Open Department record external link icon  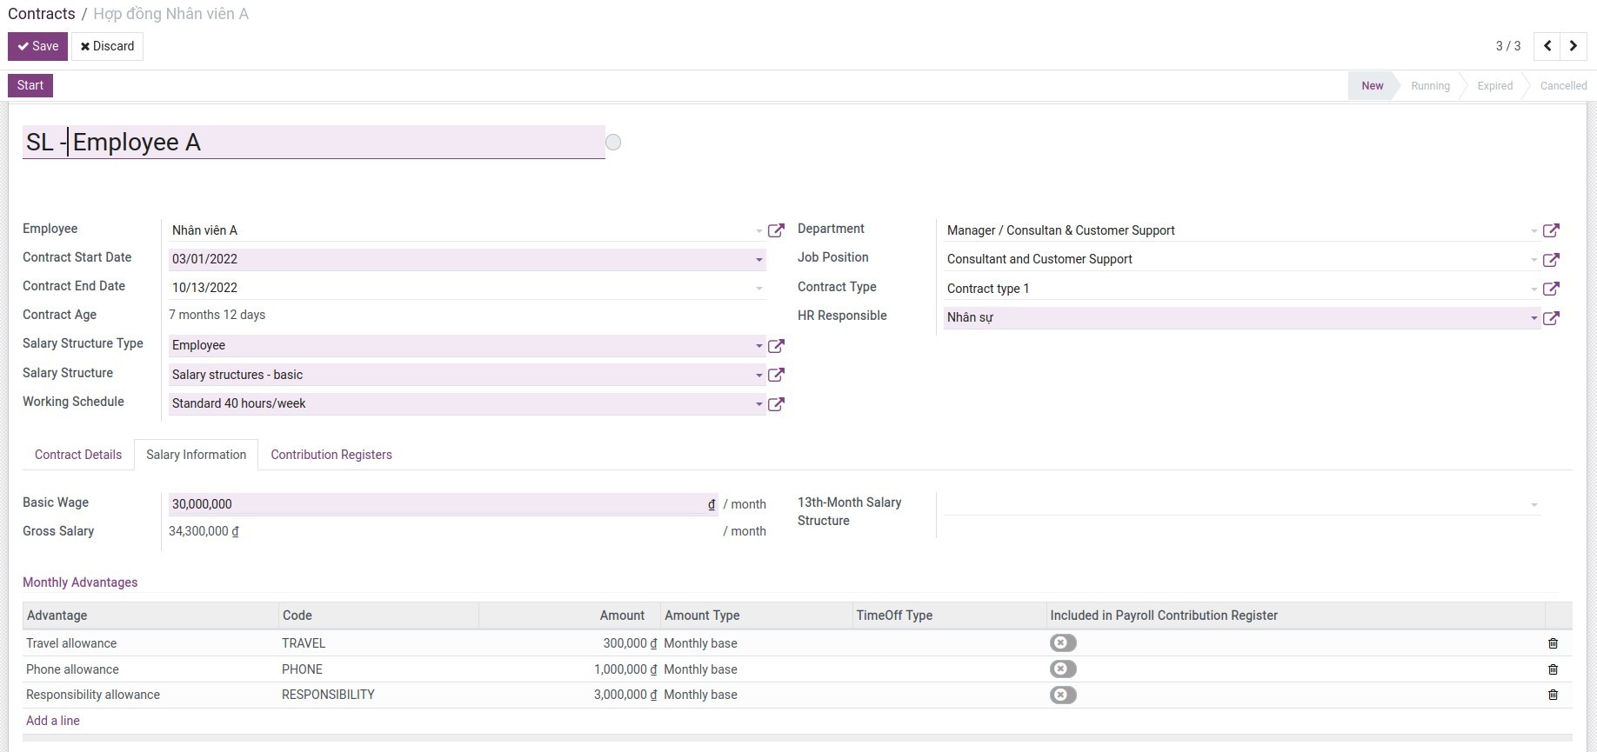[x=1550, y=230]
